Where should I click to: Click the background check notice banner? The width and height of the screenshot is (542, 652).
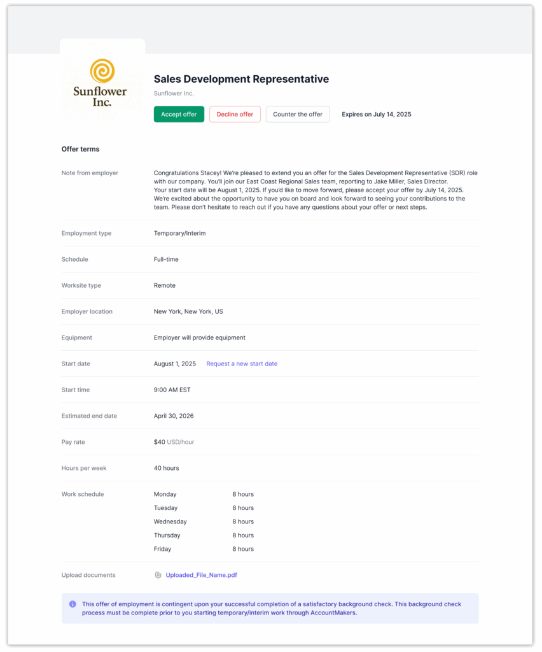coord(271,608)
